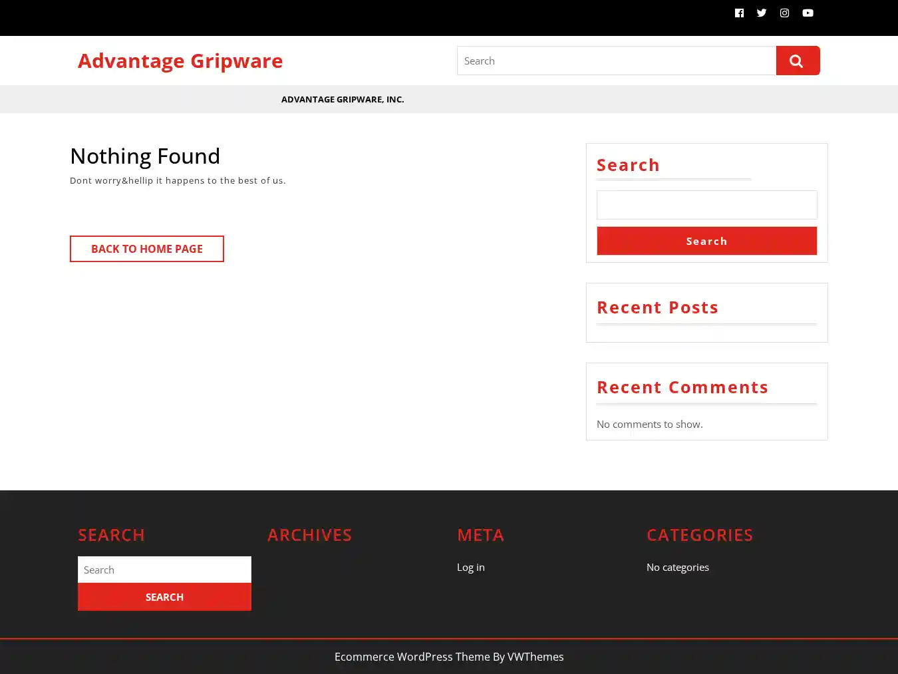The width and height of the screenshot is (898, 674).
Task: Follow the Log in link under Meta
Action: [471, 567]
